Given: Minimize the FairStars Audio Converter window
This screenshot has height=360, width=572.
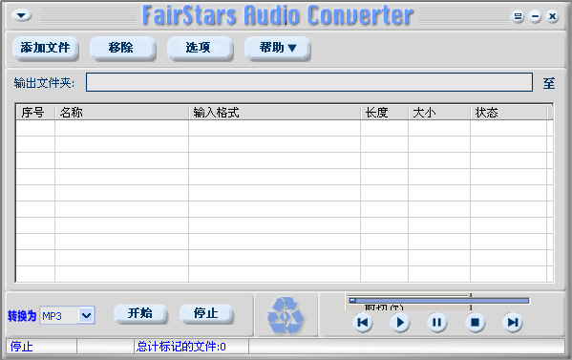Looking at the screenshot, I should coord(535,16).
